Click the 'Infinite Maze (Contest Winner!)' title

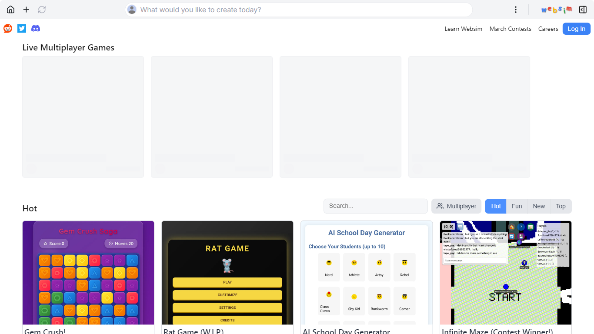click(497, 331)
